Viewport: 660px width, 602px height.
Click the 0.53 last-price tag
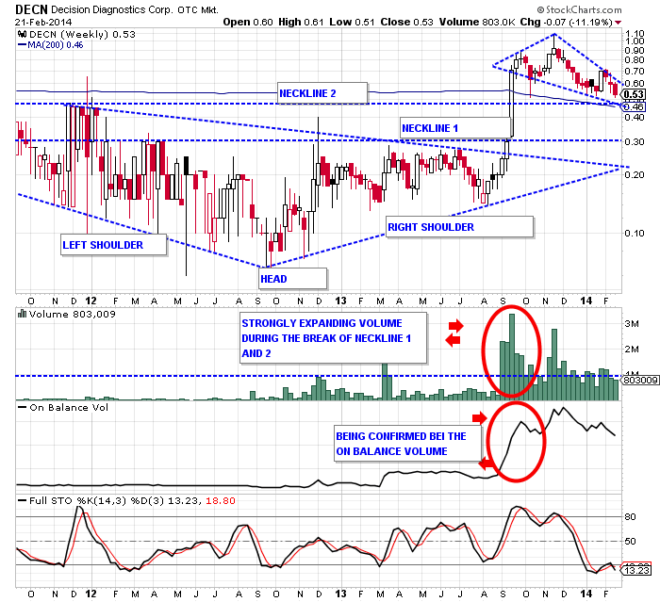pyautogui.click(x=635, y=94)
